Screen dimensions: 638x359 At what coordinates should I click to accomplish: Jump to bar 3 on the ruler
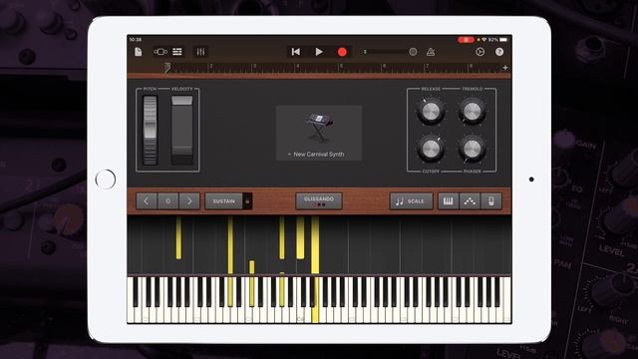[255, 67]
